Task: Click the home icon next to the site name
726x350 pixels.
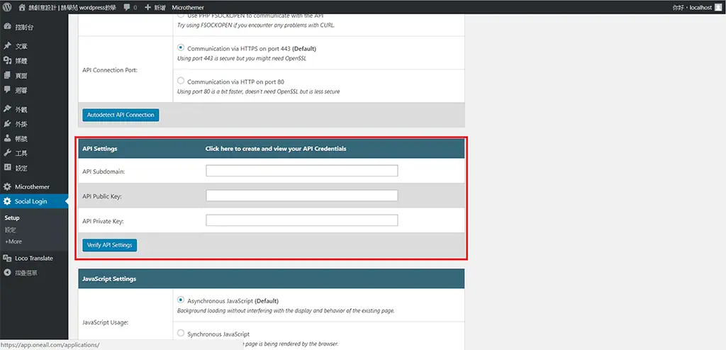Action: (21, 7)
